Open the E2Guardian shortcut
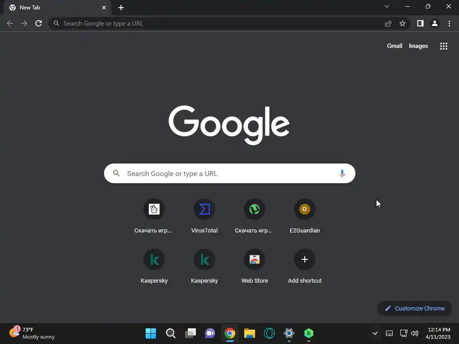The image size is (459, 344). click(x=305, y=216)
